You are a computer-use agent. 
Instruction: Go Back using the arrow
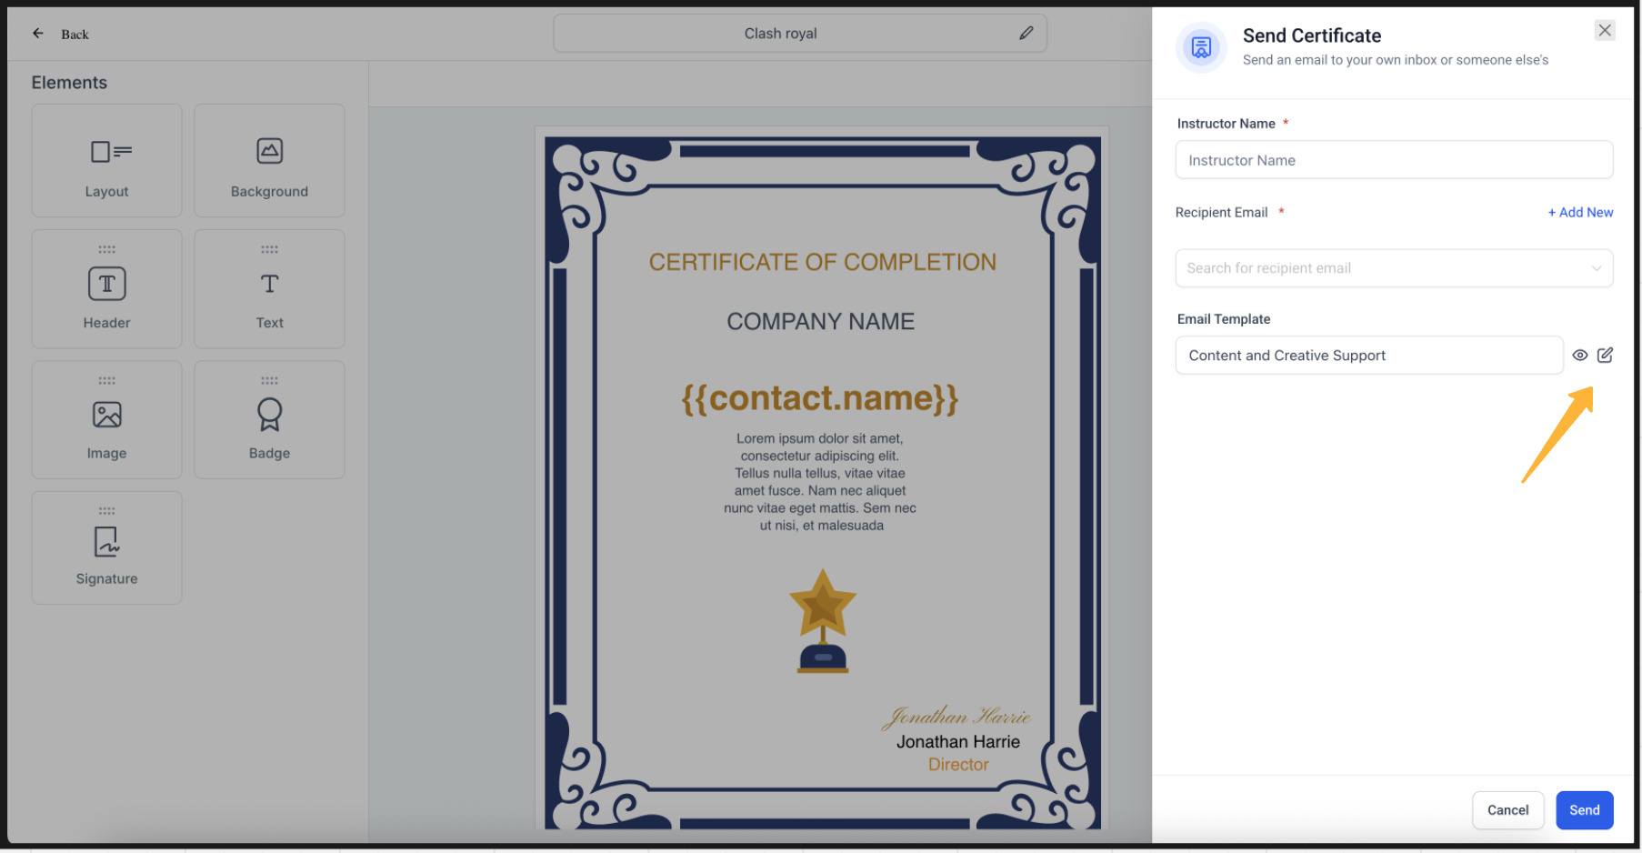pyautogui.click(x=38, y=34)
